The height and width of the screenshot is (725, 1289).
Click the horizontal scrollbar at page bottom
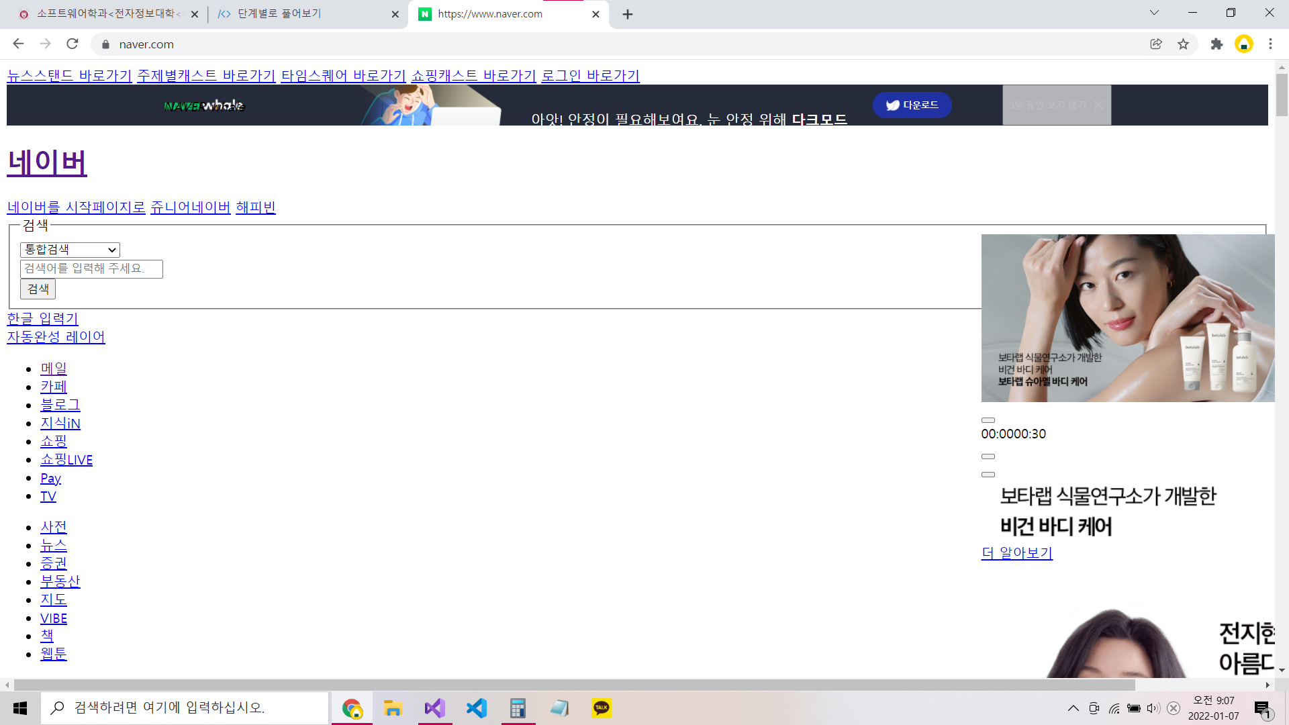coord(574,685)
